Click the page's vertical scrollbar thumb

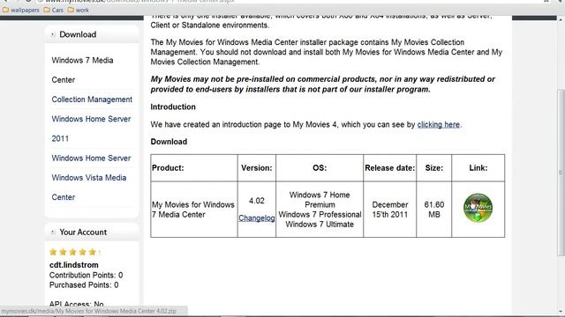tap(561, 173)
